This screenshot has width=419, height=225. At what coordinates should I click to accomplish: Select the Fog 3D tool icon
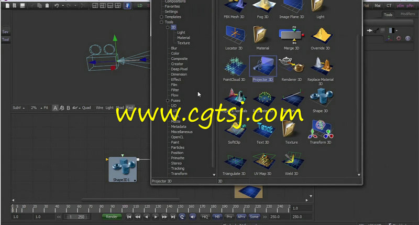tap(263, 7)
